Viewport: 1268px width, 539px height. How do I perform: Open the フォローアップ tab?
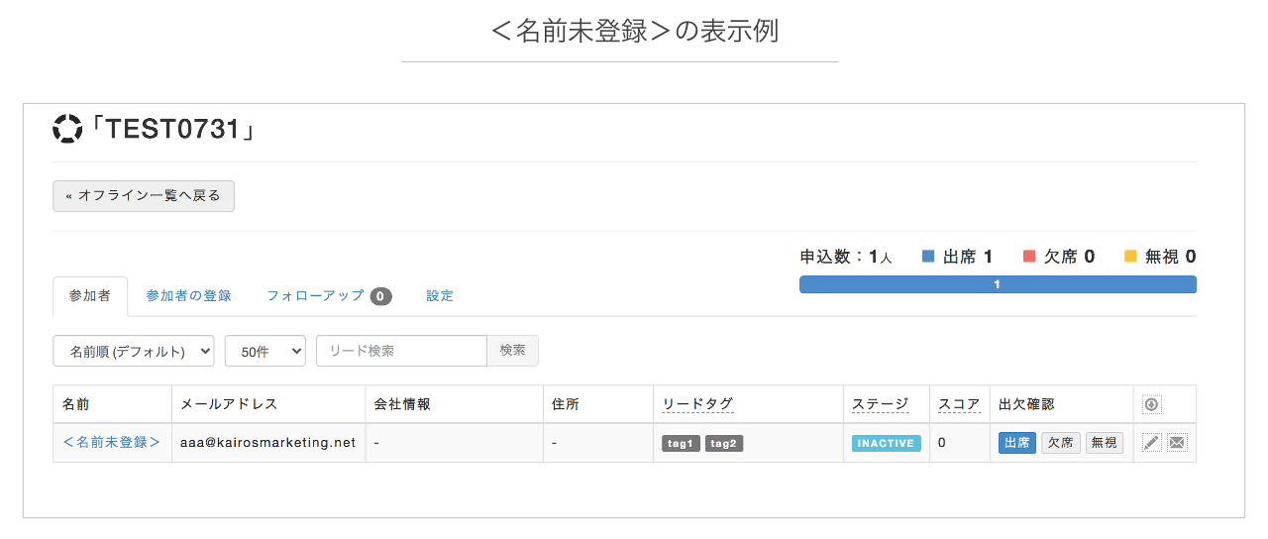click(x=329, y=296)
